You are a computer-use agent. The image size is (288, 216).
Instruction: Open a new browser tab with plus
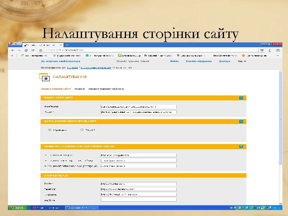tap(67, 45)
